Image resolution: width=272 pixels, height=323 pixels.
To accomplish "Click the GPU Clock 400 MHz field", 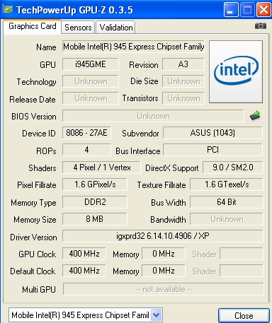I will point(84,254).
